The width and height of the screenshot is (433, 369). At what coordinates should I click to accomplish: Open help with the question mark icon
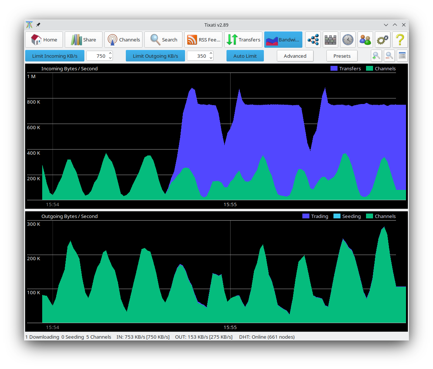(x=400, y=40)
